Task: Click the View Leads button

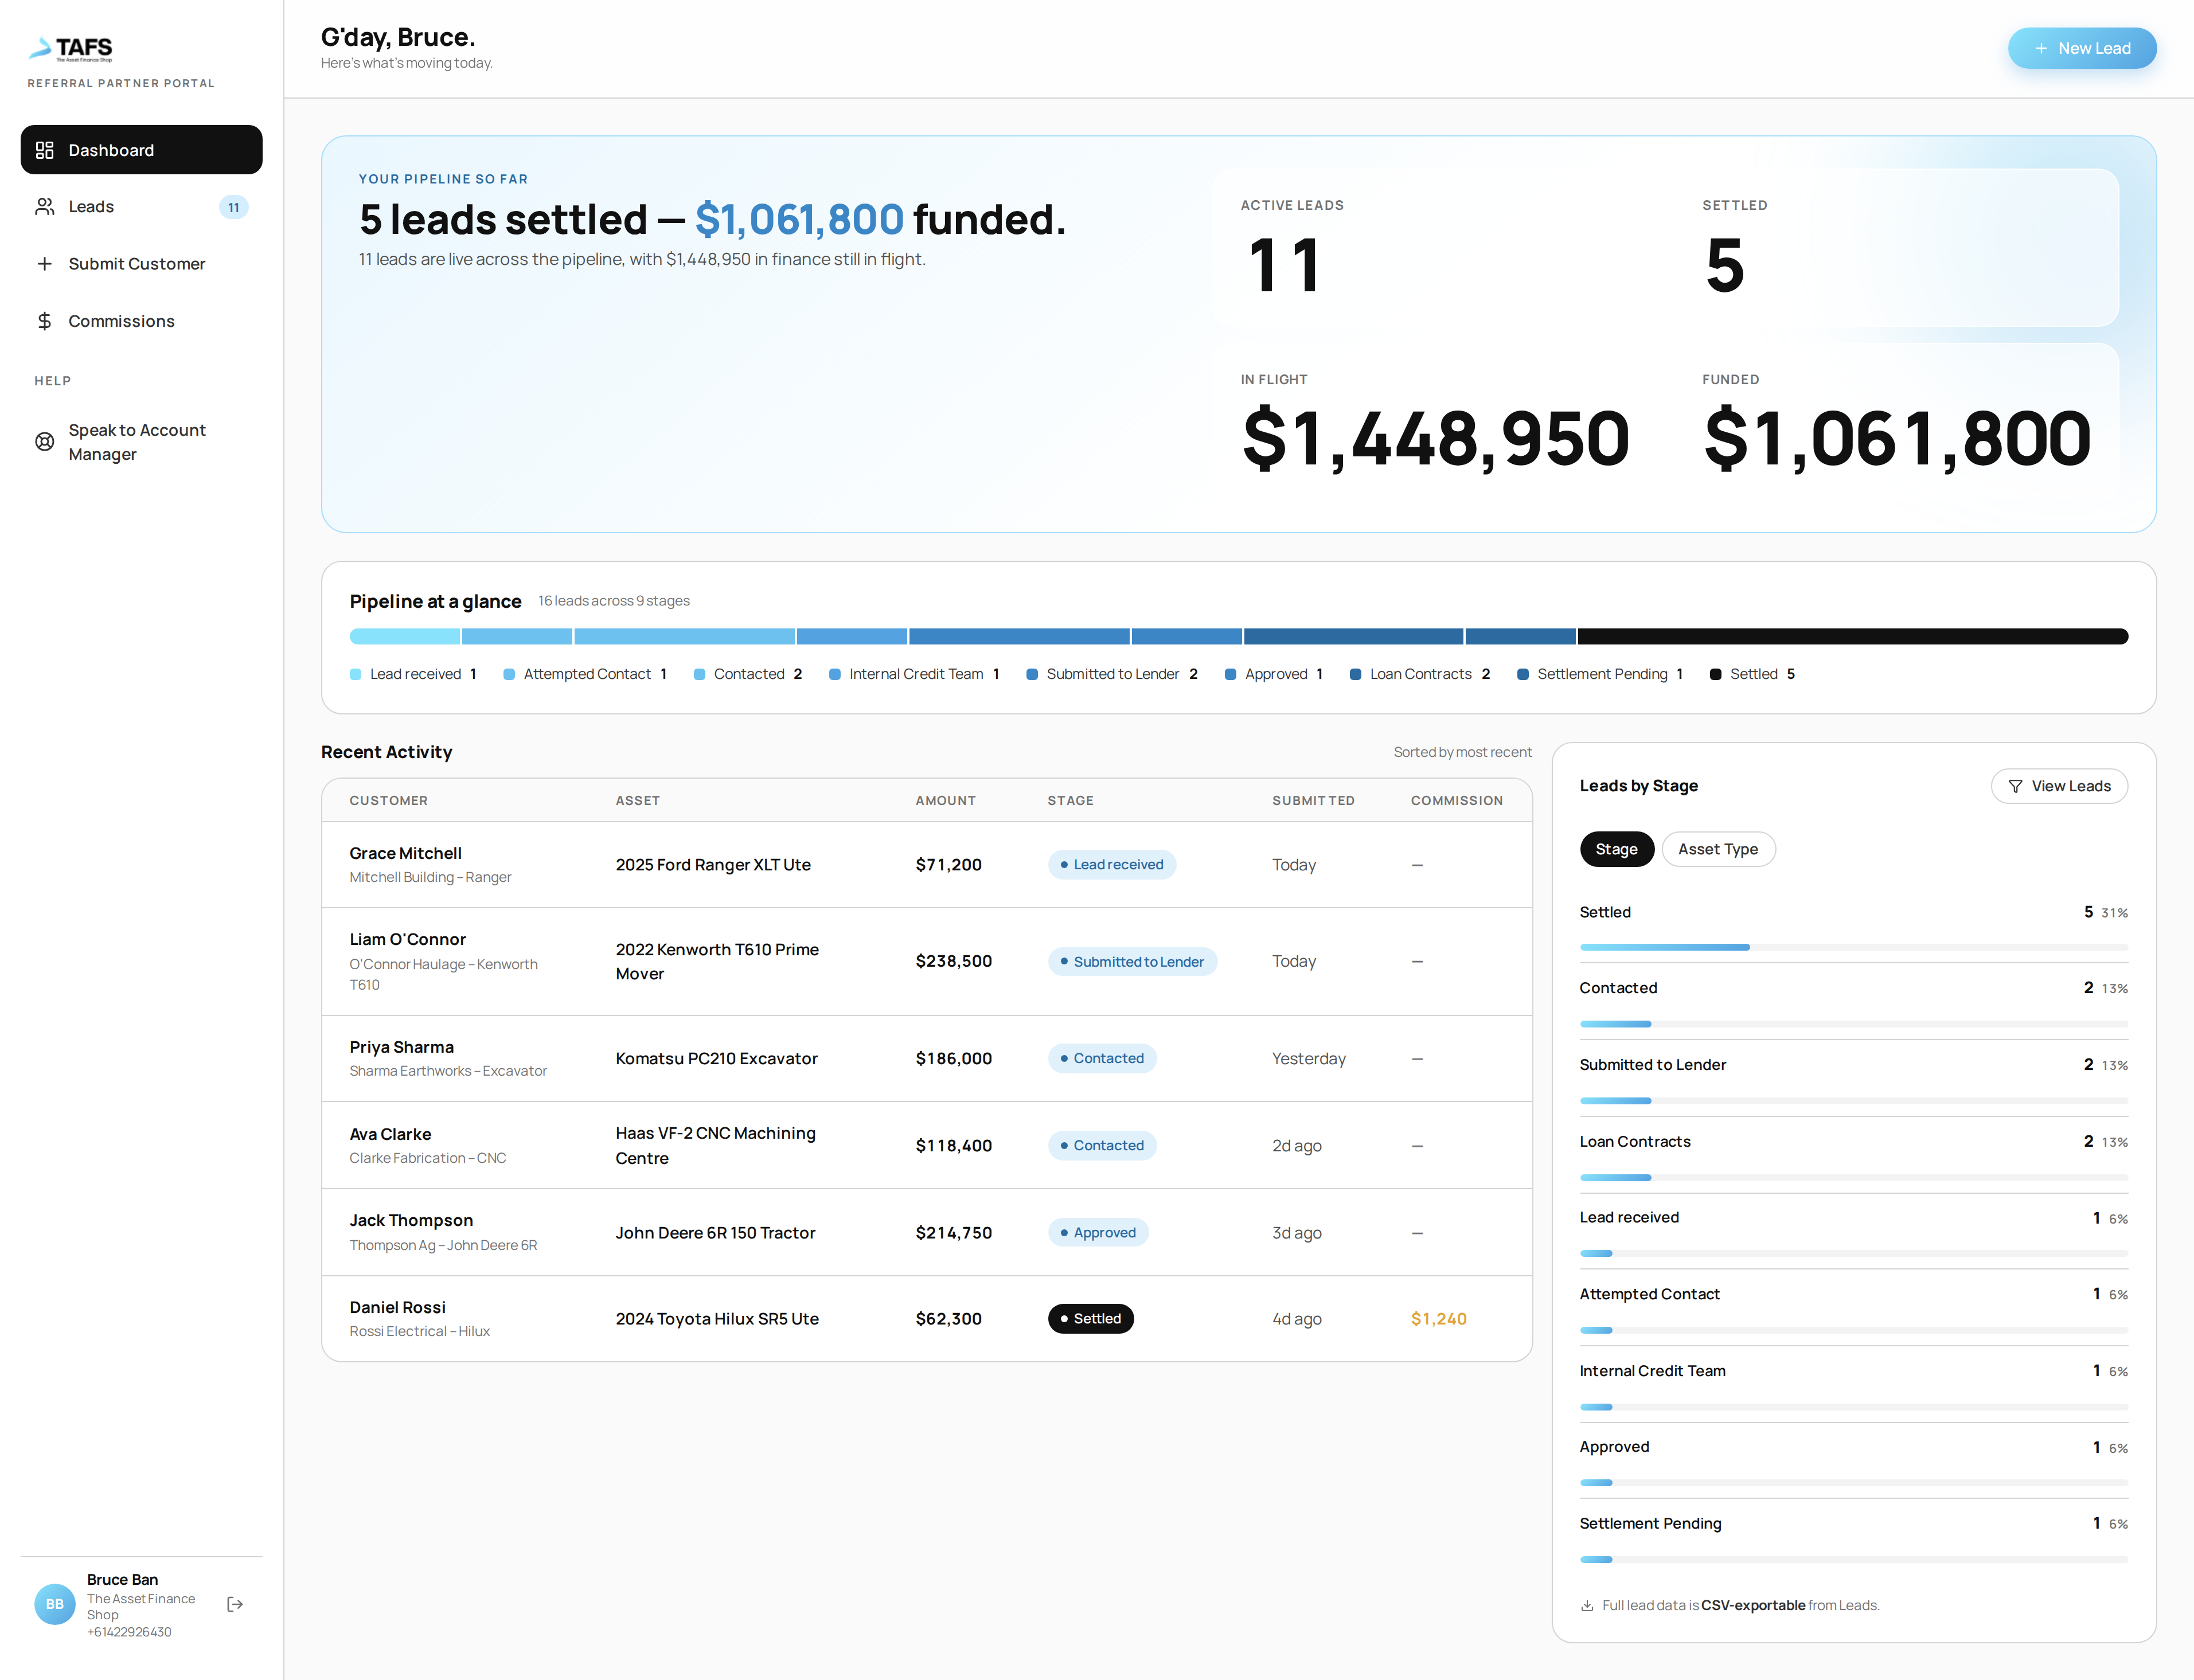Action: 2059,787
